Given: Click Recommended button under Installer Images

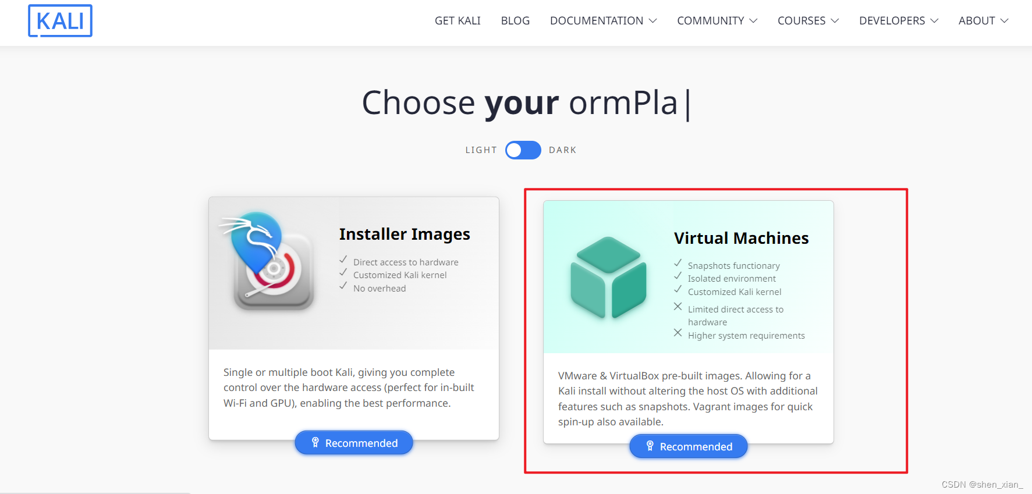Looking at the screenshot, I should (354, 443).
